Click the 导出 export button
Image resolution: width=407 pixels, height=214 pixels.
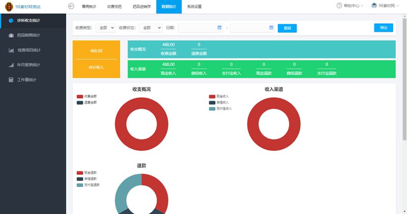[x=383, y=27]
